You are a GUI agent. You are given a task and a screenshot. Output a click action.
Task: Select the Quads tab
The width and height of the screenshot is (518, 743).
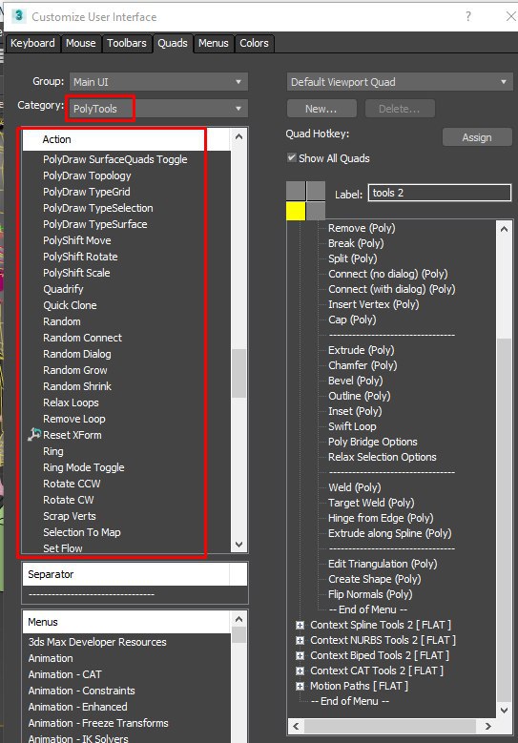click(x=173, y=43)
